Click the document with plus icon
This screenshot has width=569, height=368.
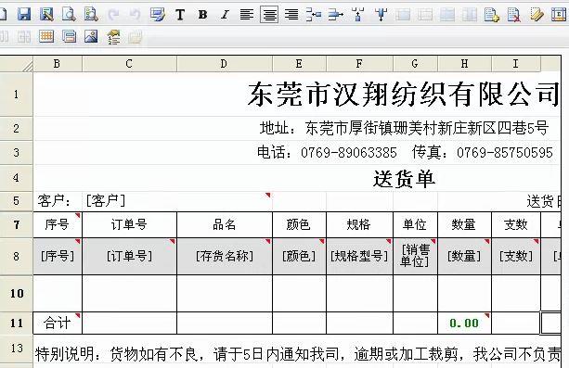point(492,15)
